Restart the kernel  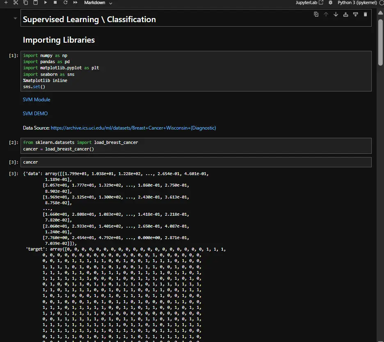[65, 2]
